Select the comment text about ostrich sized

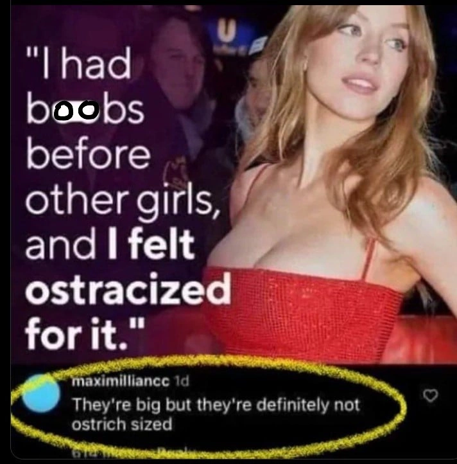(x=216, y=415)
